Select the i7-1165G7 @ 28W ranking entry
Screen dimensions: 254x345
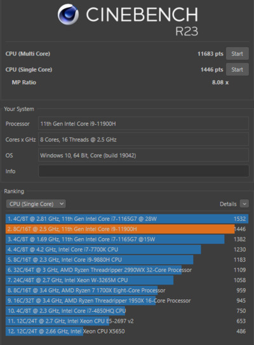[127, 219]
